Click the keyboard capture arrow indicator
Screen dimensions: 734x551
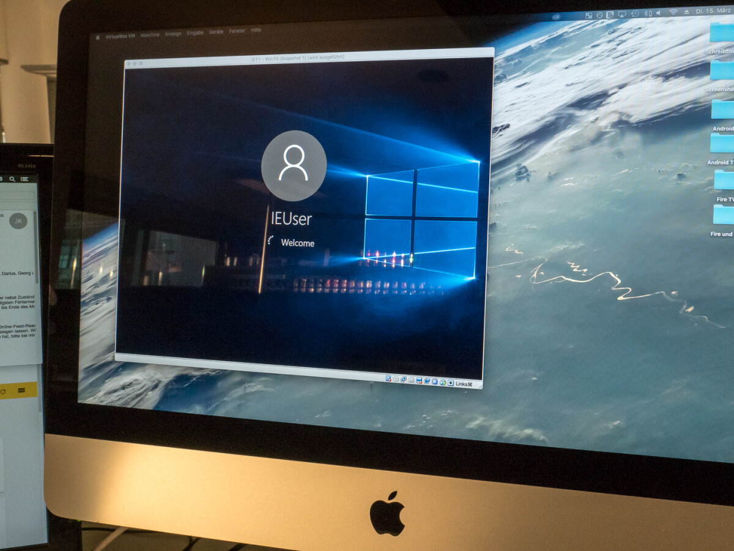coord(451,383)
